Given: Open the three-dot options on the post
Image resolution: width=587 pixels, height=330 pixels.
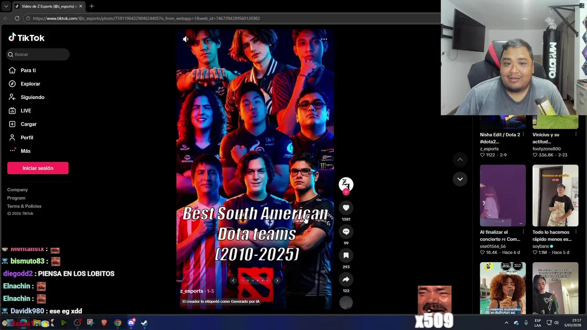Looking at the screenshot, I should coord(324,39).
